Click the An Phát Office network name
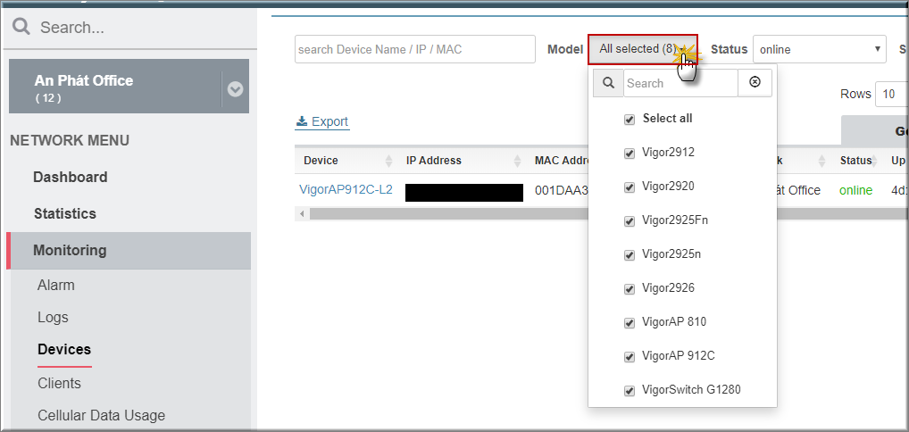The width and height of the screenshot is (909, 432). pyautogui.click(x=83, y=80)
